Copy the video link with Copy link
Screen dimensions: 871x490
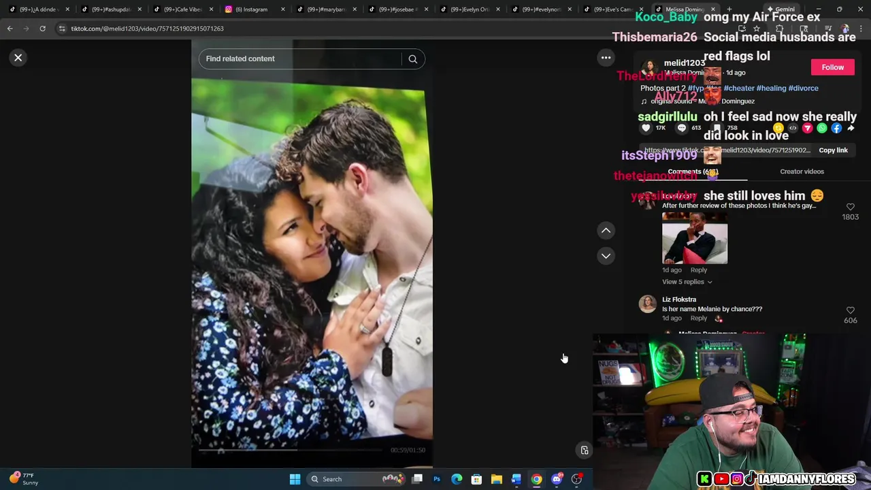click(x=833, y=150)
